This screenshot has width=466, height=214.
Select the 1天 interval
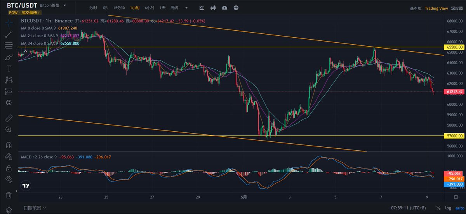coord(162,8)
